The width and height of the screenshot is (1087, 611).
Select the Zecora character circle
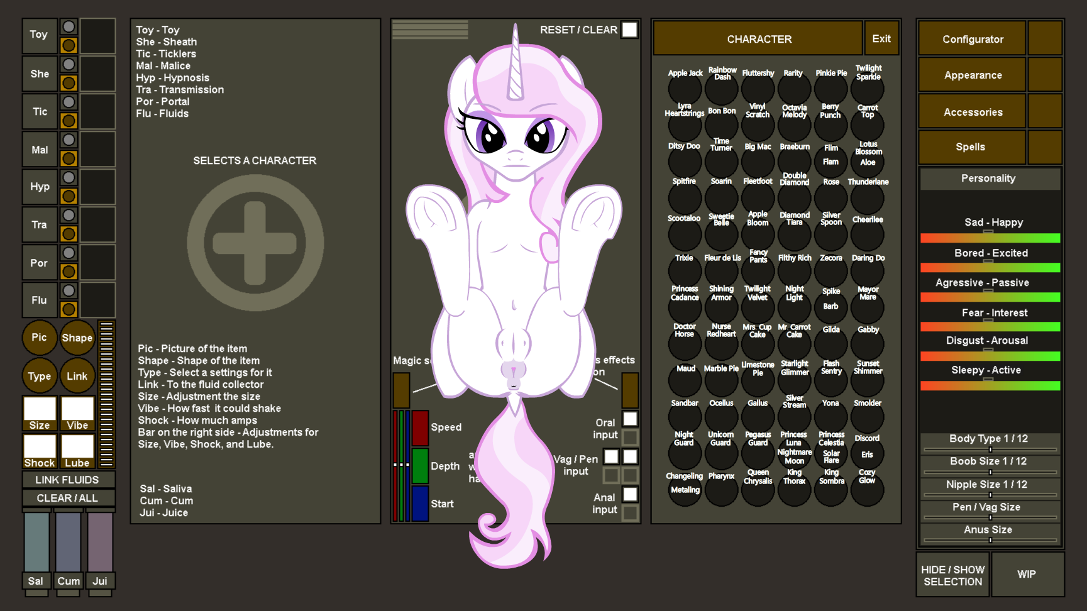coord(831,272)
